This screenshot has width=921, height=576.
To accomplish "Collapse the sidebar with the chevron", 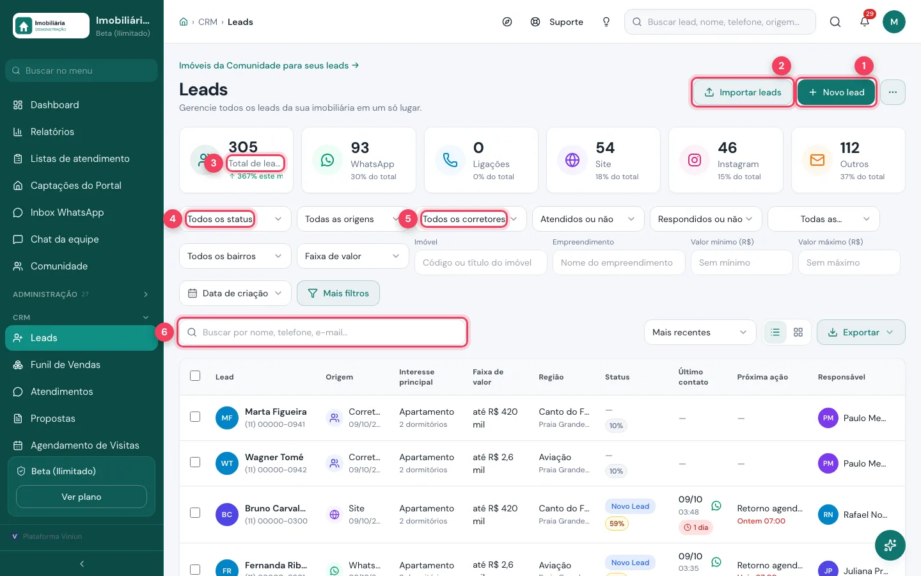I will [82, 564].
